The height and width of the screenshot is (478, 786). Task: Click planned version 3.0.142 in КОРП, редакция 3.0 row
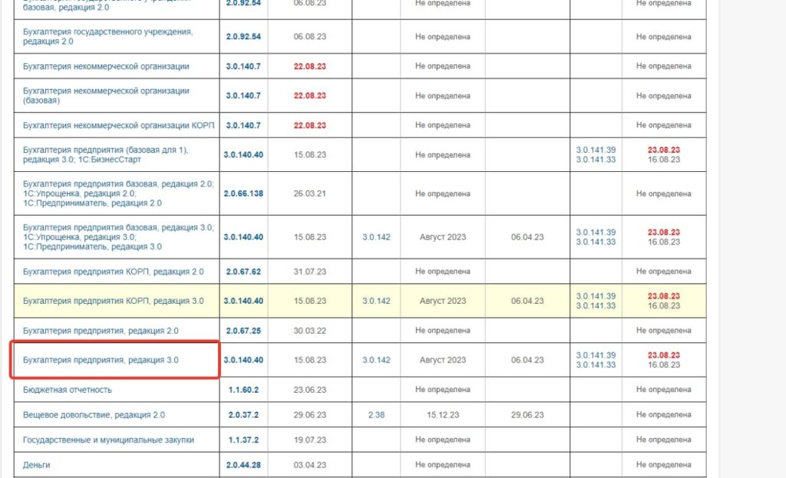click(376, 301)
